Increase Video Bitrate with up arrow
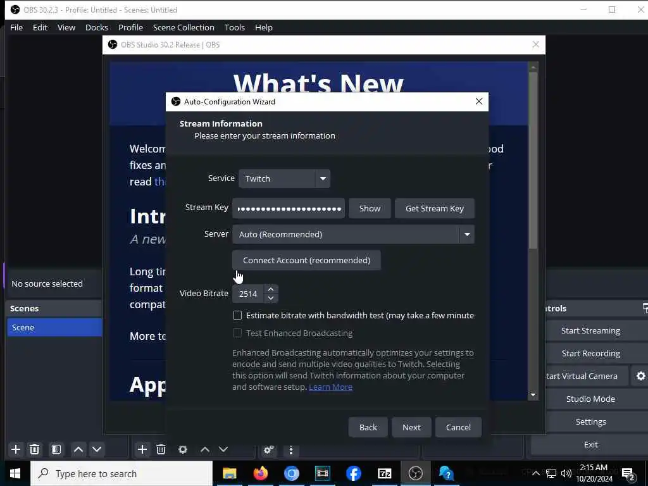 271,289
